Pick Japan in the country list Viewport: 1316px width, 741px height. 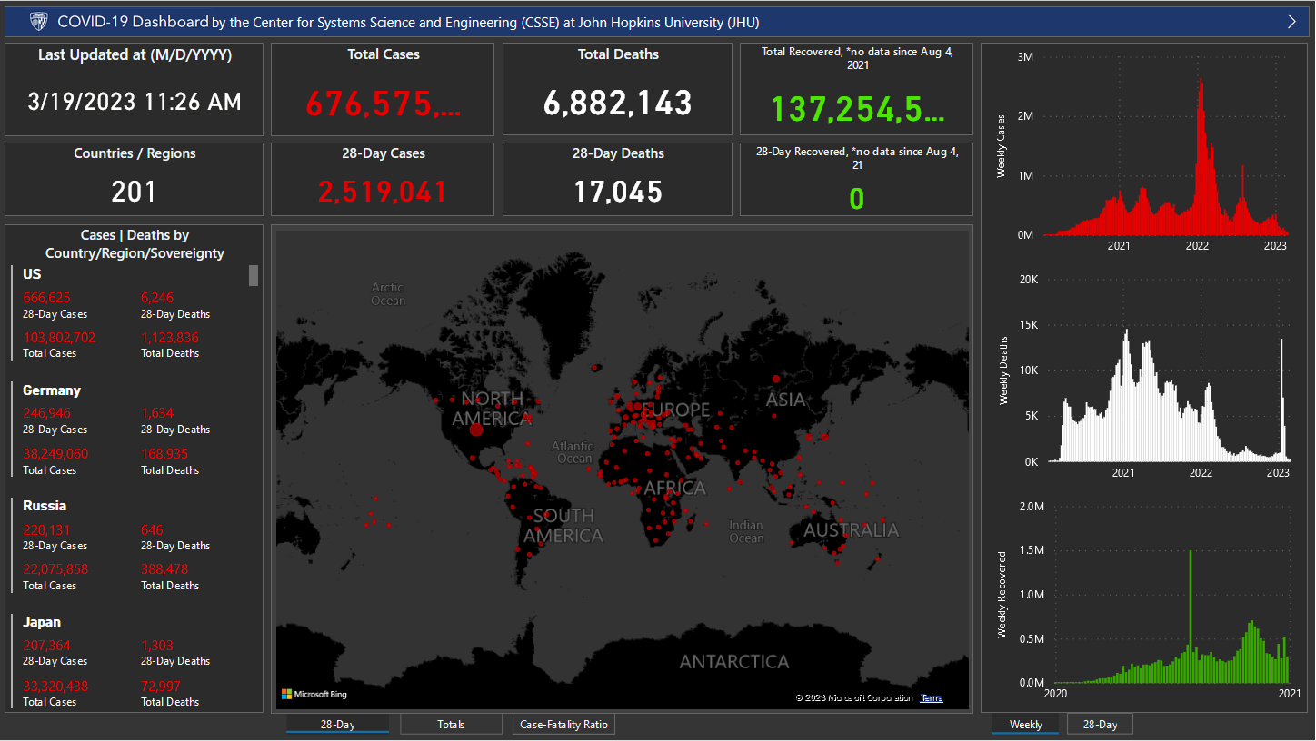tap(42, 622)
